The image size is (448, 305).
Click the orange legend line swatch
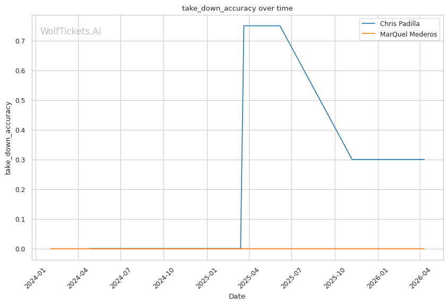pos(368,34)
